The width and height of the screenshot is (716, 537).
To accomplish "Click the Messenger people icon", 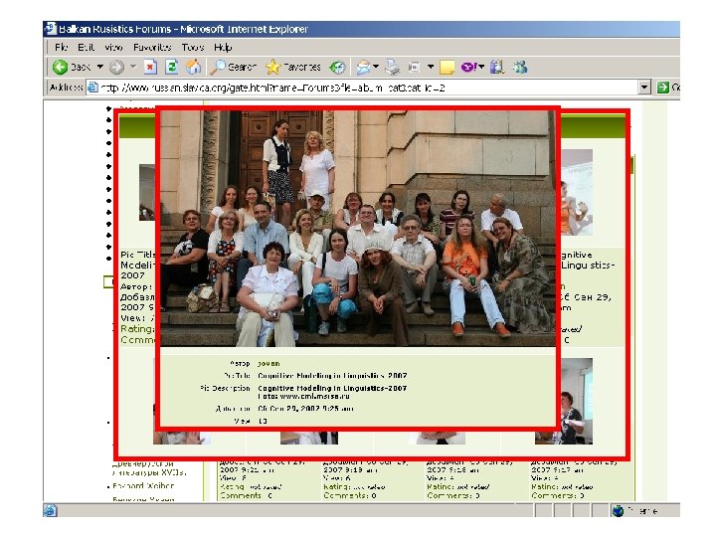I will tap(520, 68).
